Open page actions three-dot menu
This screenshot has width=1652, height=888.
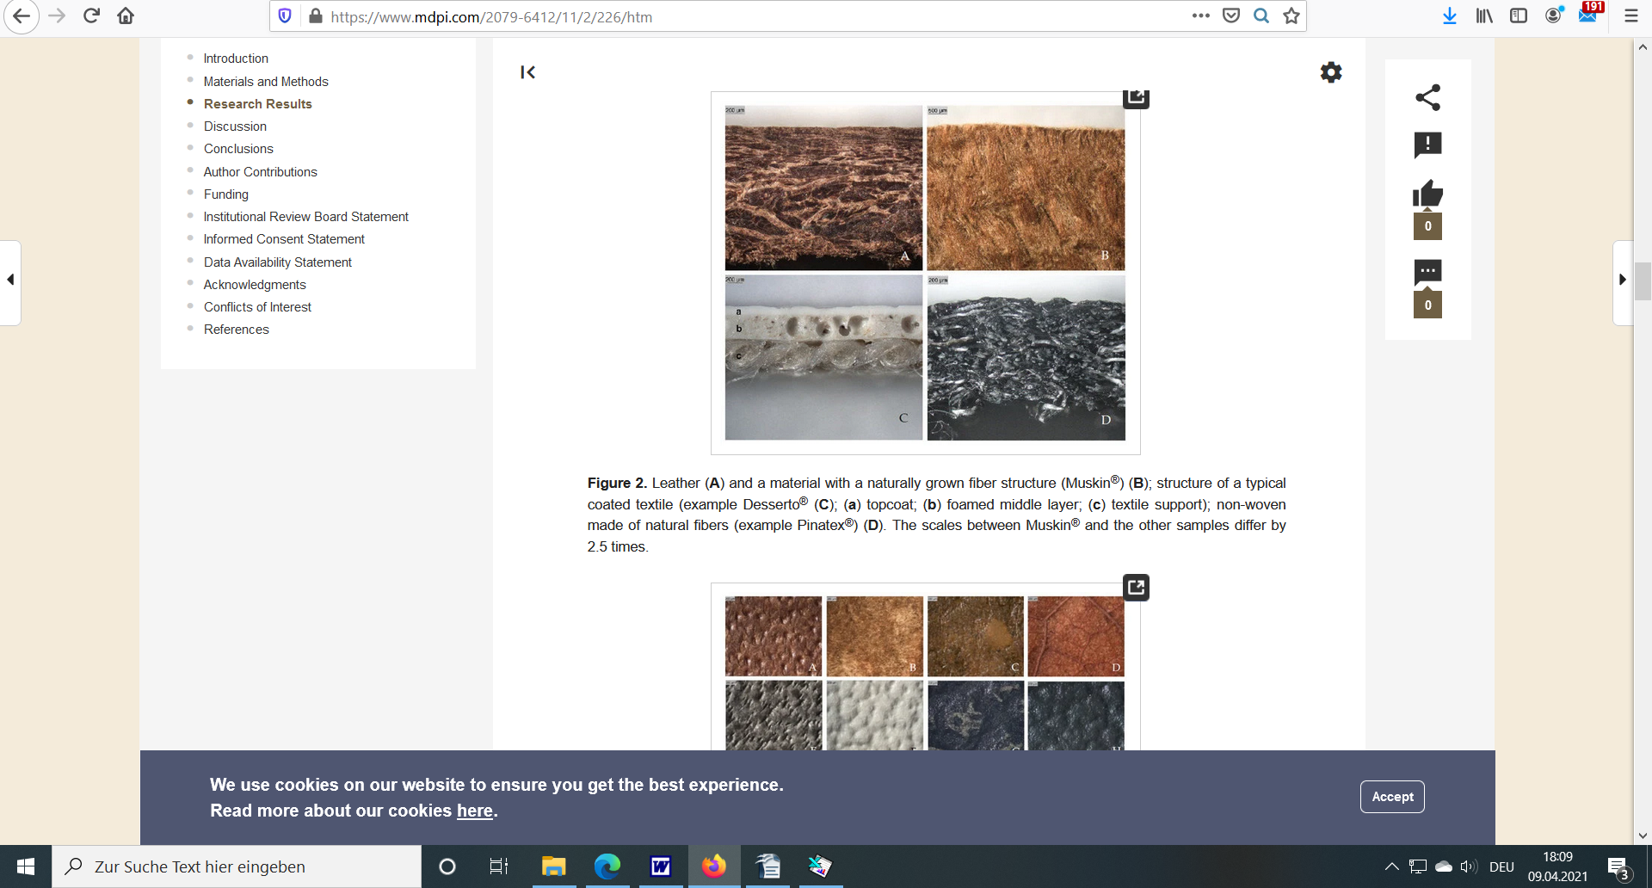[1200, 16]
